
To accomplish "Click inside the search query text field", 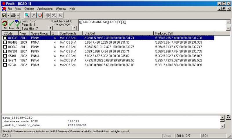I will coord(152,25).
